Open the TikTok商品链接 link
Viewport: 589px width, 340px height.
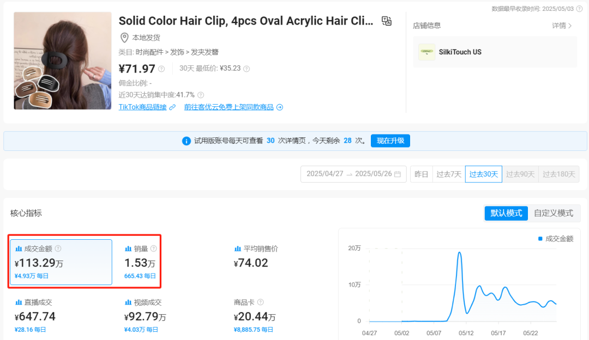143,107
